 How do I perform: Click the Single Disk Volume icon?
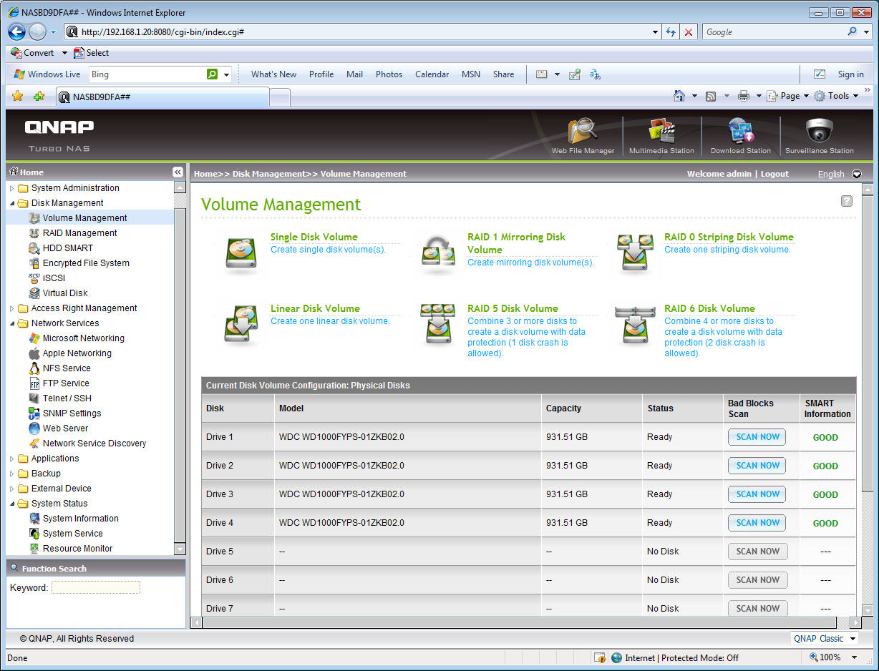243,253
